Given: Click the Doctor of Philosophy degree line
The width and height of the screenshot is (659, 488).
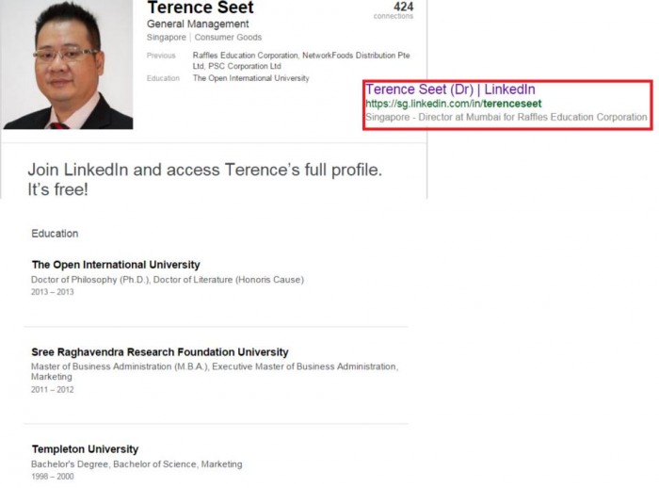Looking at the screenshot, I should [x=168, y=280].
